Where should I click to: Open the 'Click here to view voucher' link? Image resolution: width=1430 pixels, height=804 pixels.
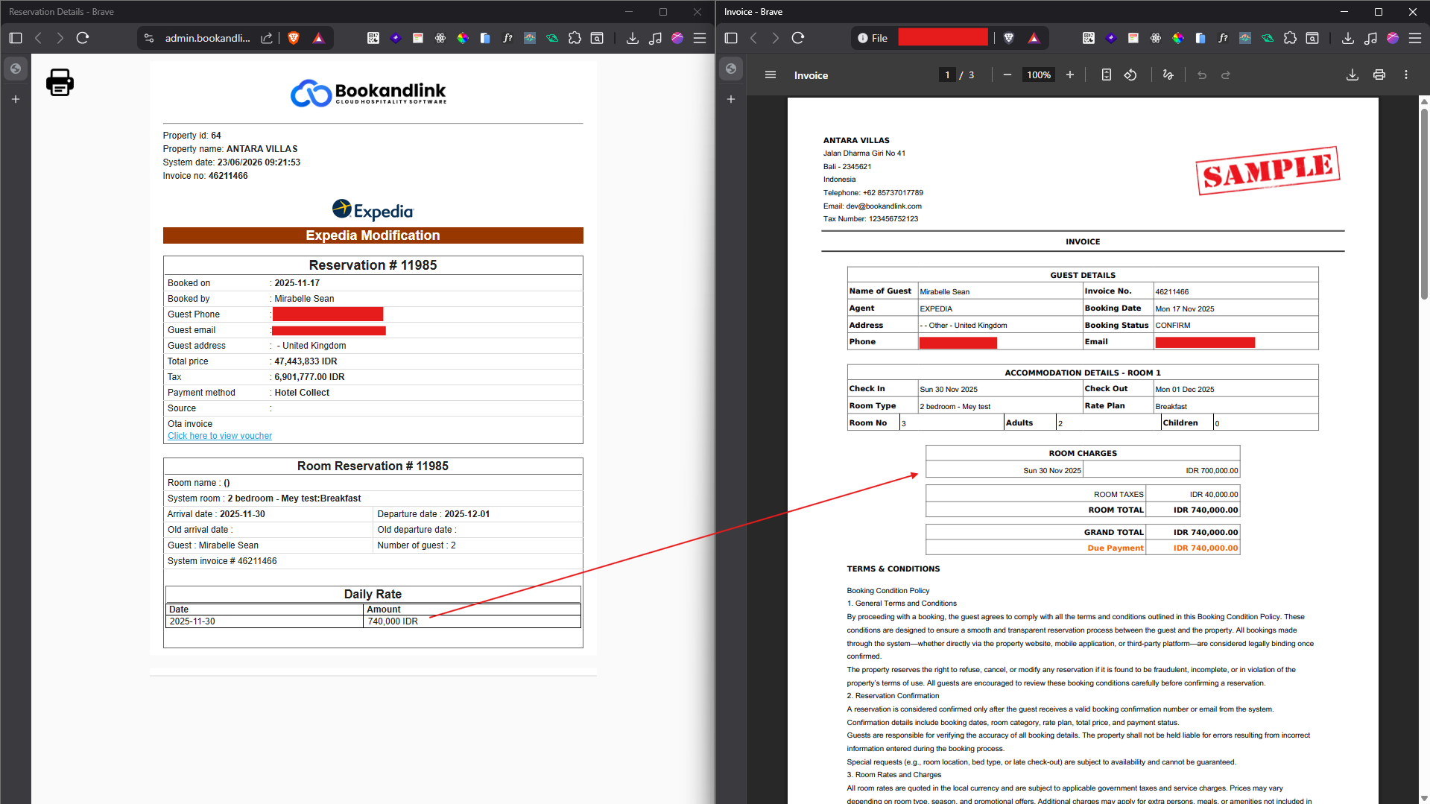coord(220,436)
